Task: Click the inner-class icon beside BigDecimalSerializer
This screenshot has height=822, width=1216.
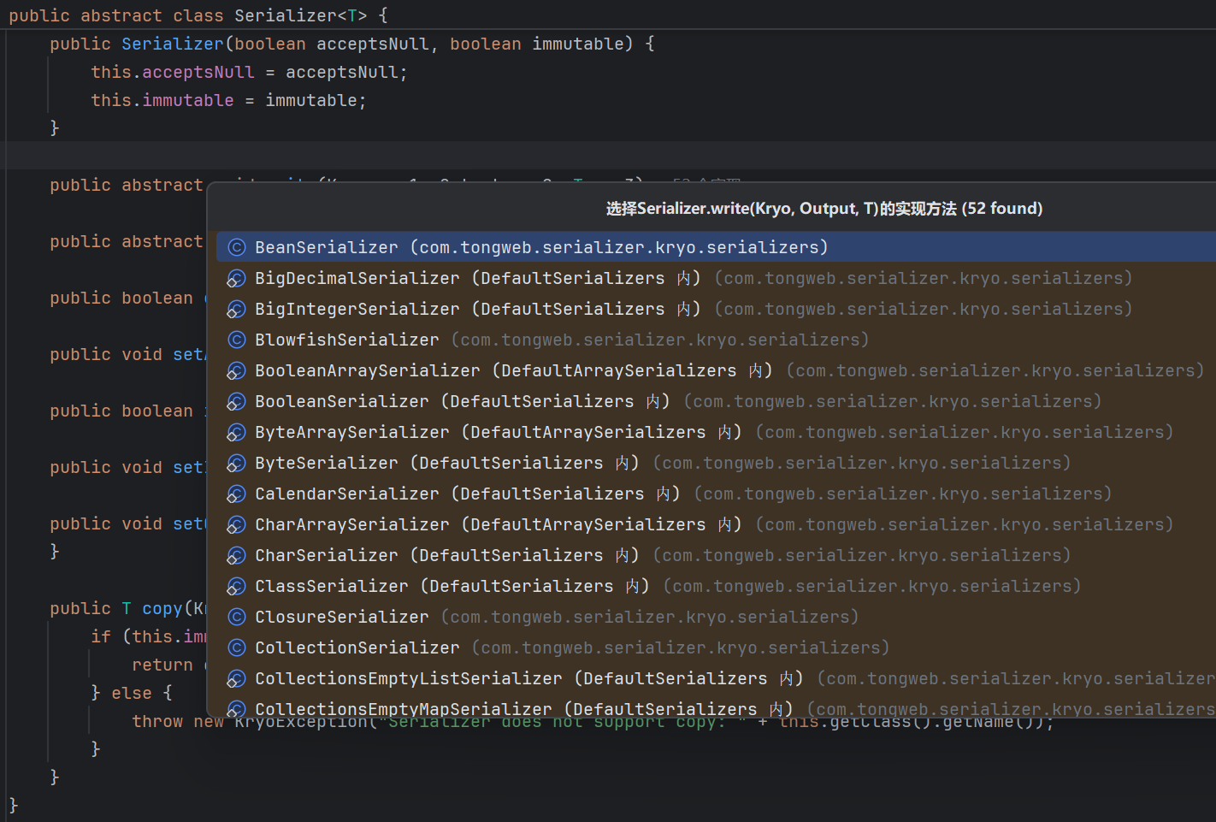Action: coord(237,278)
